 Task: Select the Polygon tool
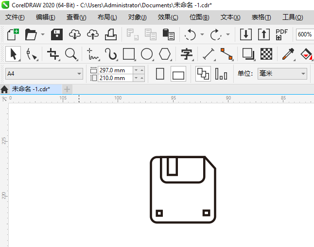pos(165,54)
